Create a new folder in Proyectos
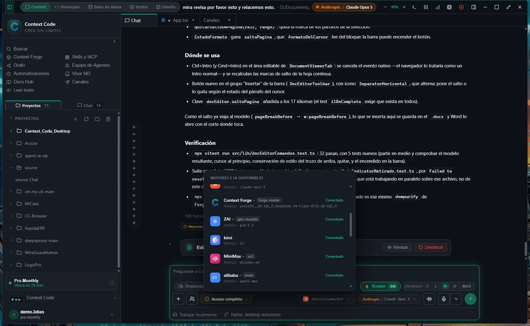The image size is (530, 326). (x=97, y=119)
